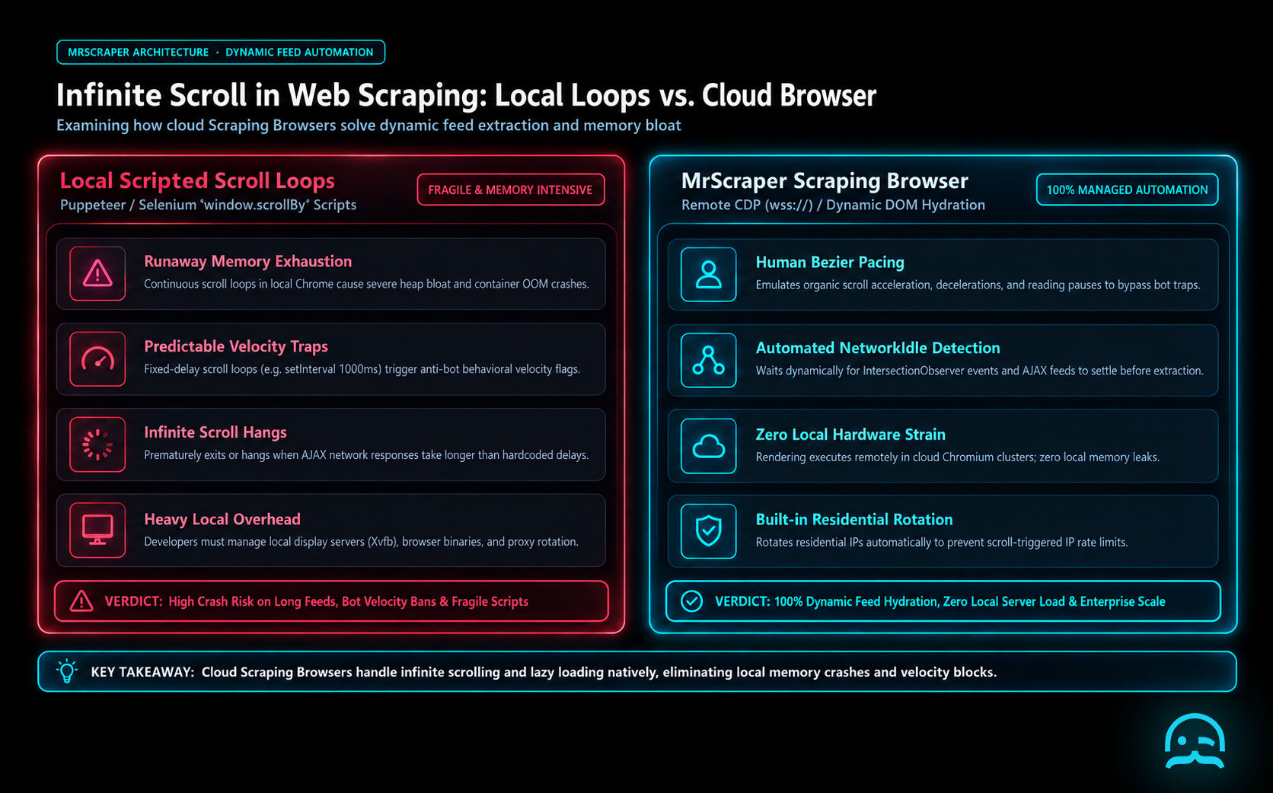Click the lightbulb icon in the Key Takeaway bar
Screen dimensions: 1273x793
pyautogui.click(x=67, y=670)
